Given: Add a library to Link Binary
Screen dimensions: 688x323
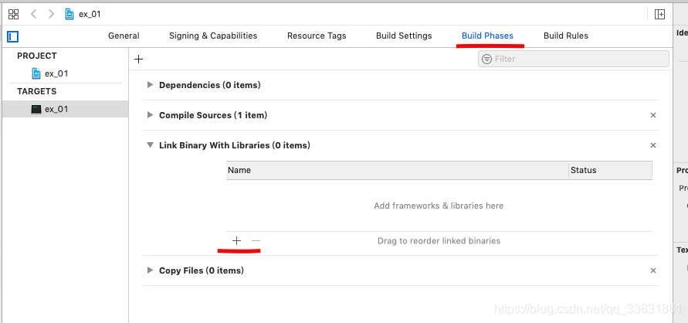Looking at the screenshot, I should [x=236, y=240].
